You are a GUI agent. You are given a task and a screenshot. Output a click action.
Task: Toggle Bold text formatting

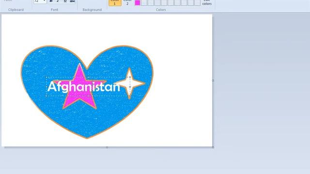pos(51,1)
